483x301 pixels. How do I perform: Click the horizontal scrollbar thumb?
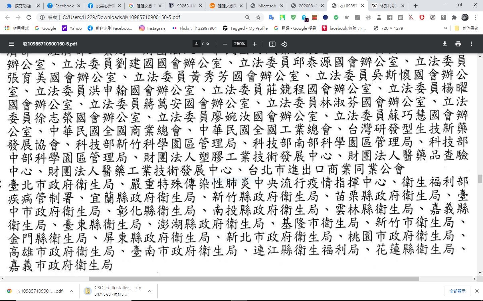[254, 279]
